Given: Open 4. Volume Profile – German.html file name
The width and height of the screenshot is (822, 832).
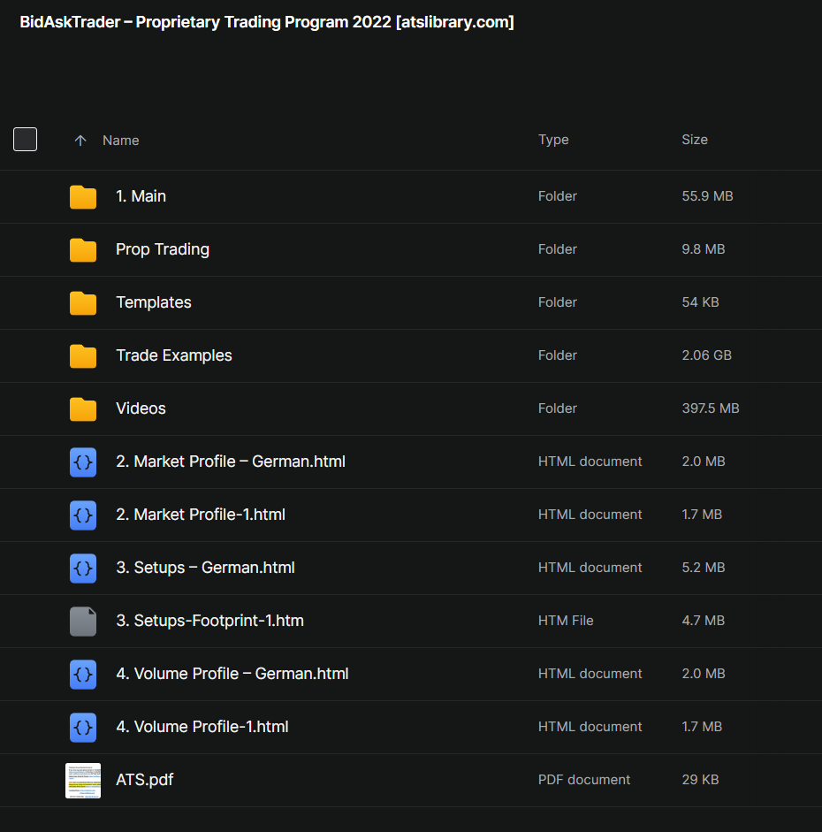Looking at the screenshot, I should [232, 674].
